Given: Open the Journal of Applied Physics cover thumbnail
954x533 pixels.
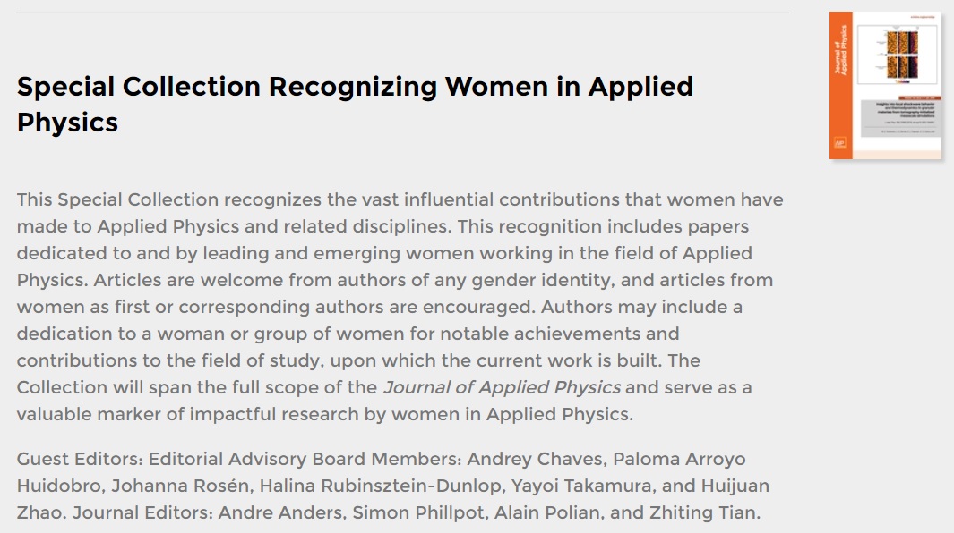Looking at the screenshot, I should (x=885, y=85).
